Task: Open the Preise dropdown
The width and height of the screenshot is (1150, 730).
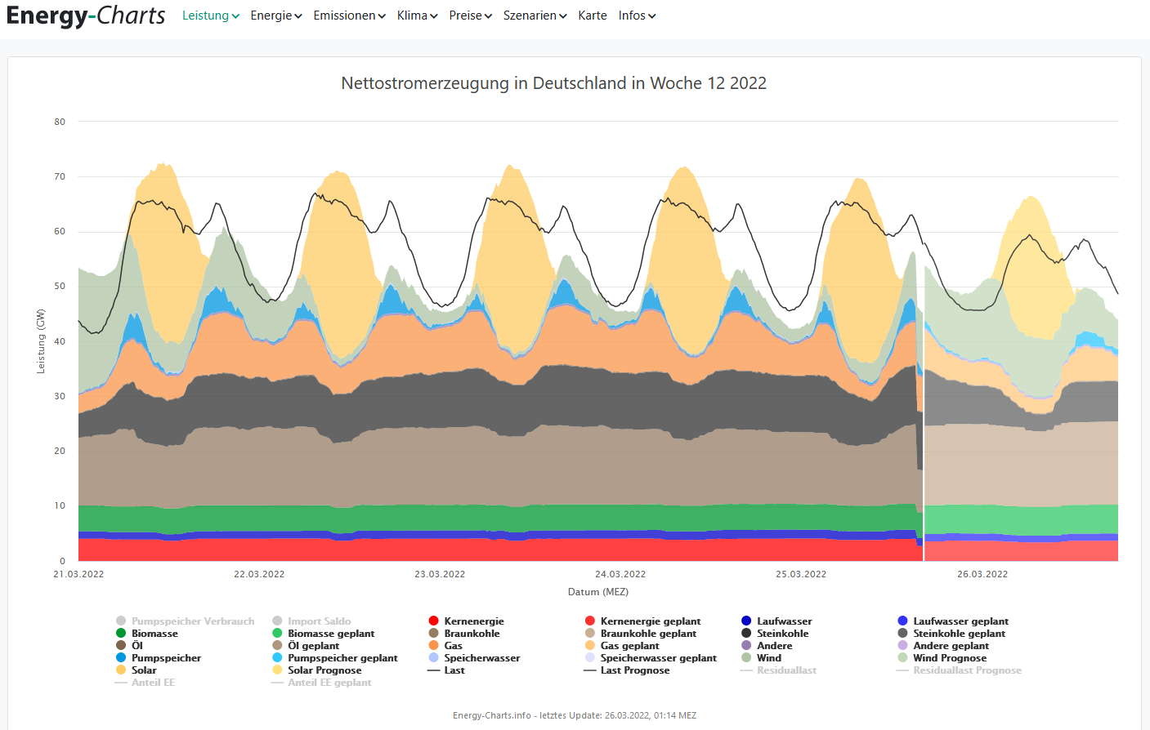Action: tap(470, 16)
